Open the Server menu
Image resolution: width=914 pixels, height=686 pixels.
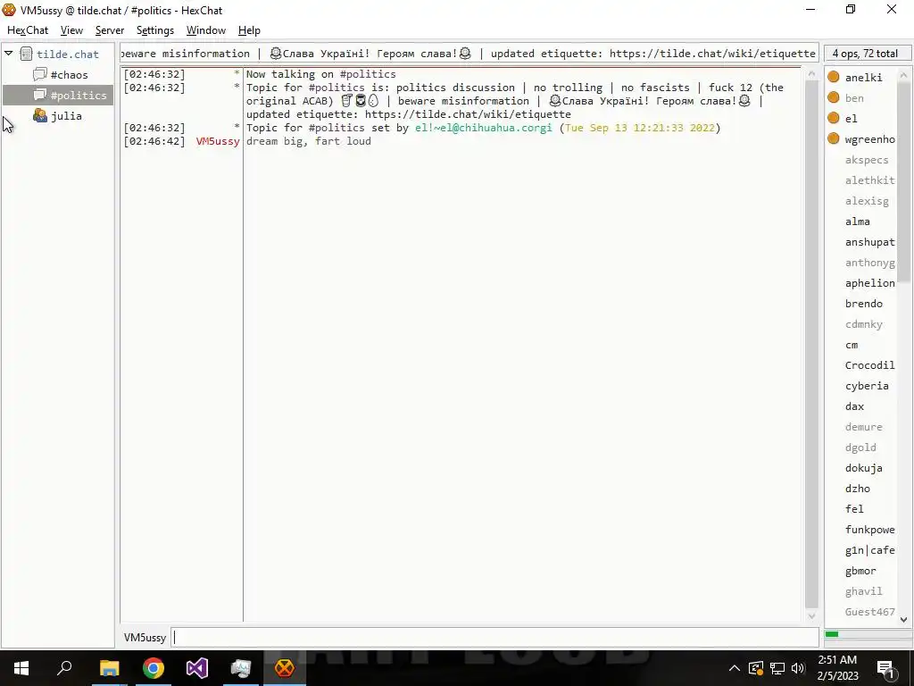[x=110, y=30]
